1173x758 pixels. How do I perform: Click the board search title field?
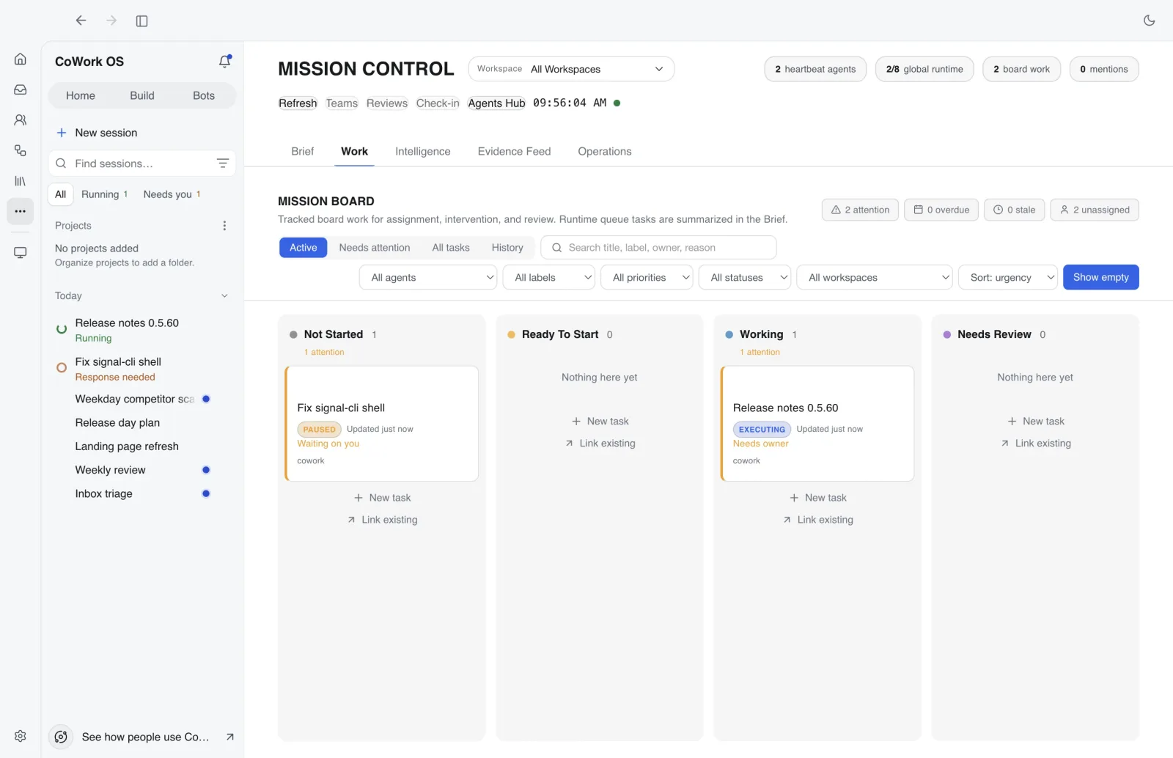pyautogui.click(x=658, y=248)
